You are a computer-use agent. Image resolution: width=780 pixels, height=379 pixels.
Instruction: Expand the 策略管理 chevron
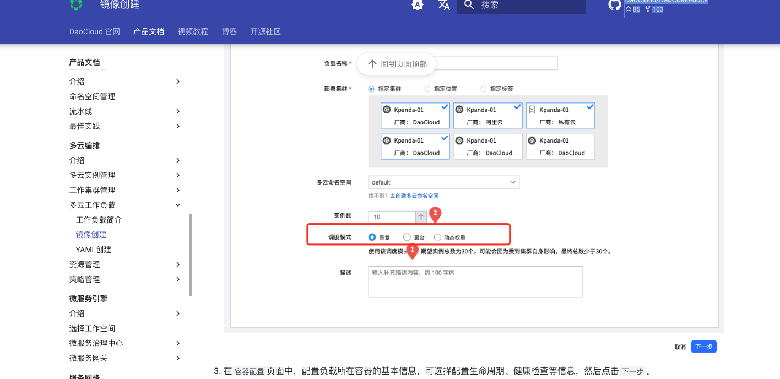[x=178, y=279]
